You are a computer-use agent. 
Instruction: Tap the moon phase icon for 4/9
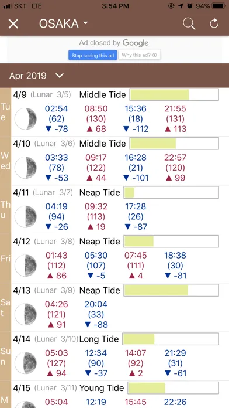coord(26,118)
